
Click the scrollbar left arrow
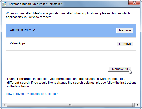click(4, 105)
